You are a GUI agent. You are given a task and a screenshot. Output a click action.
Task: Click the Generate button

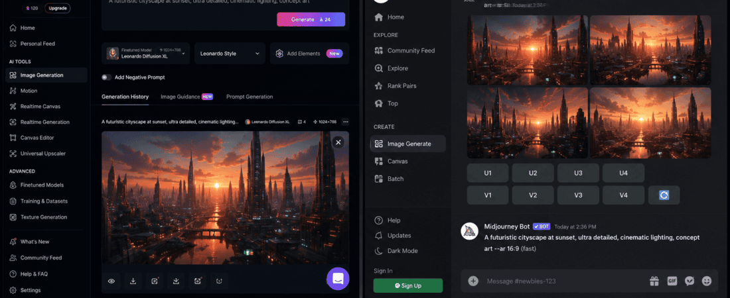click(311, 19)
